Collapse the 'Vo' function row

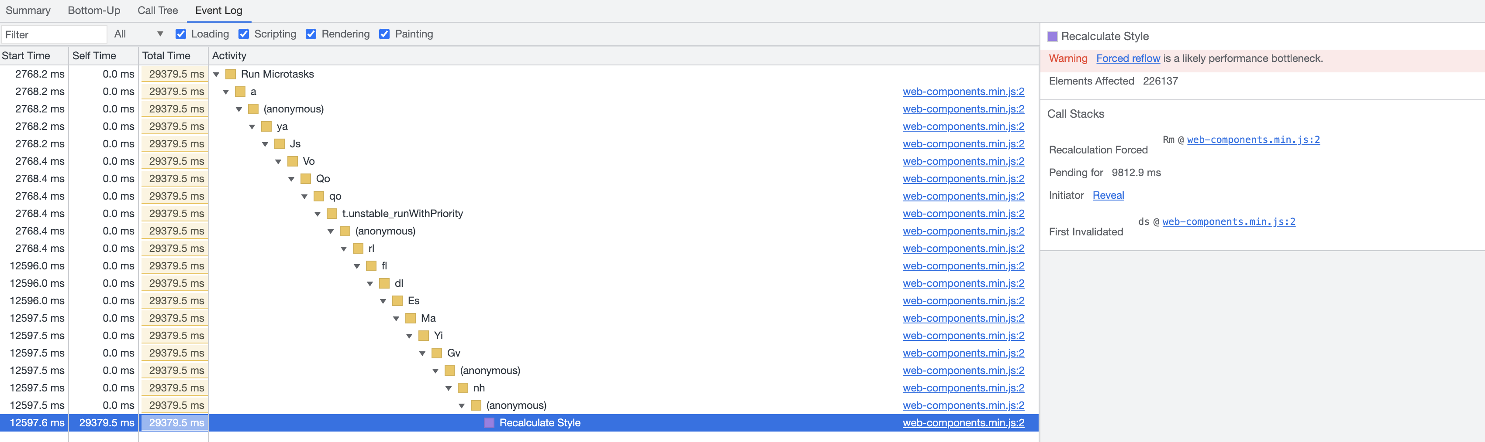point(279,161)
